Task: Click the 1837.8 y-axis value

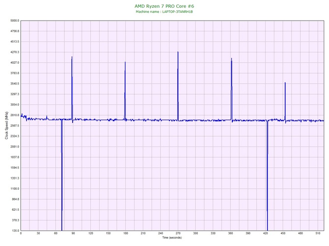Action: 15,157
